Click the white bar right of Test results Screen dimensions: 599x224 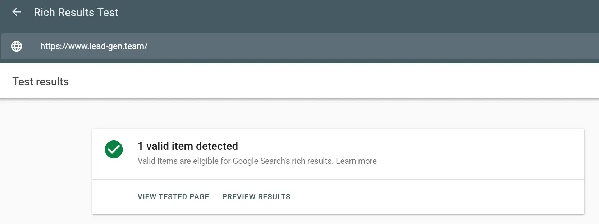tap(324, 82)
